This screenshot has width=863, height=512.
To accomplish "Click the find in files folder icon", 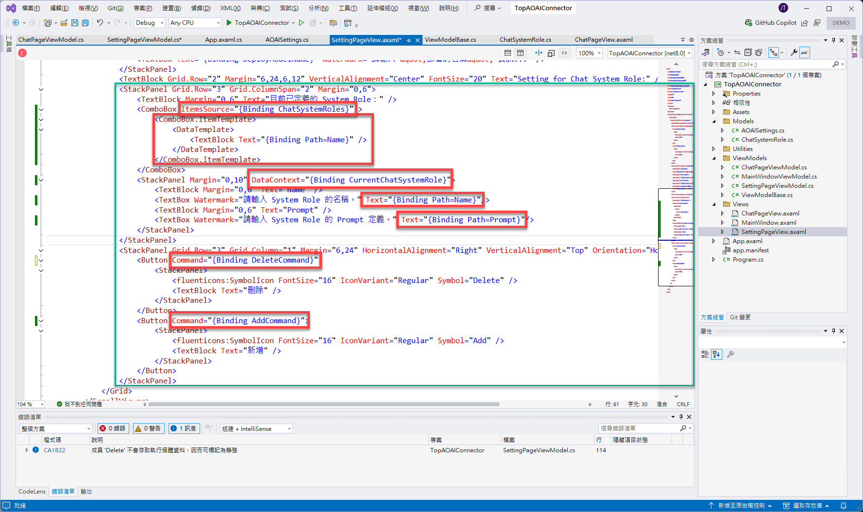I will (x=333, y=23).
